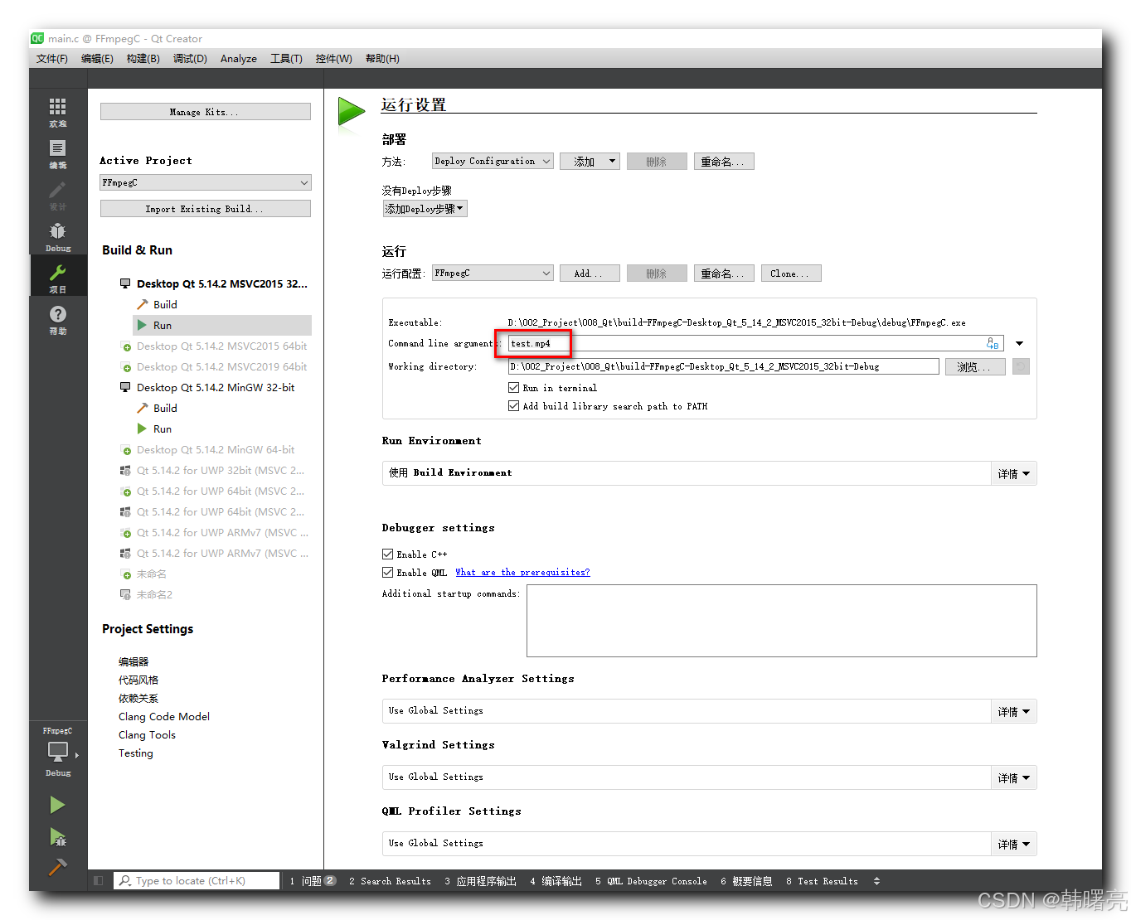This screenshot has width=1131, height=920.
Task: Click the monitor icon of MinGW 32-bit kit
Action: 125,387
